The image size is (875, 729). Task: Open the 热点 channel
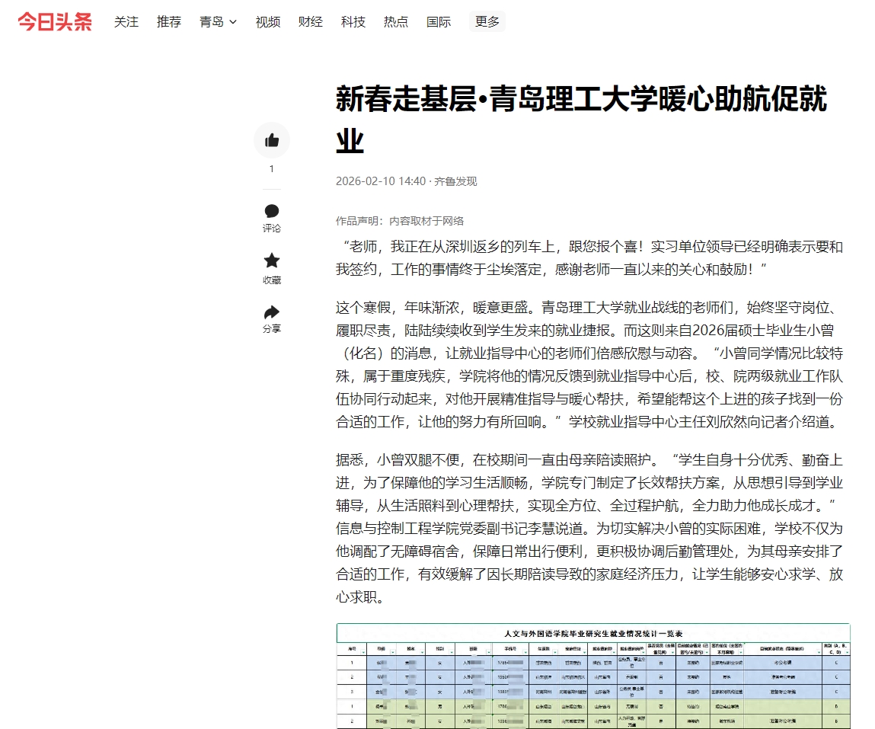click(396, 22)
